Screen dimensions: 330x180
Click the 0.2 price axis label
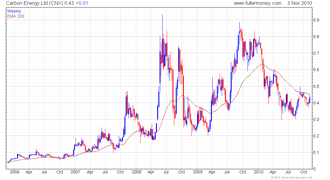[x=316, y=136]
